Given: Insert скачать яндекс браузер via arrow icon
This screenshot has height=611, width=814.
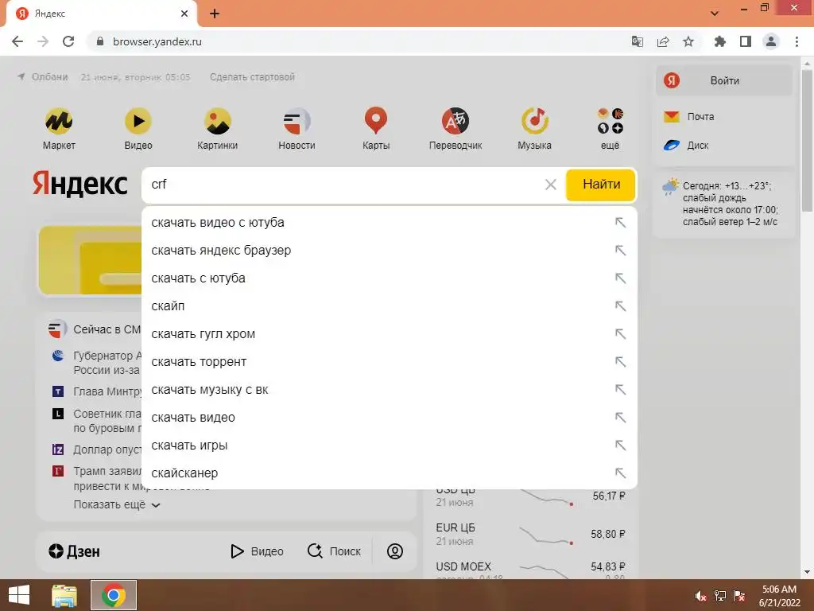Looking at the screenshot, I should [620, 251].
